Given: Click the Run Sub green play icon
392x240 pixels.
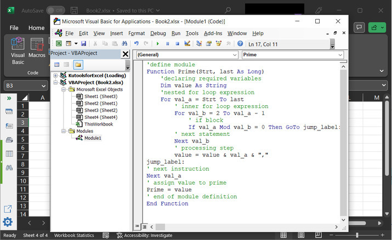Looking at the screenshot, I should click(x=159, y=43).
